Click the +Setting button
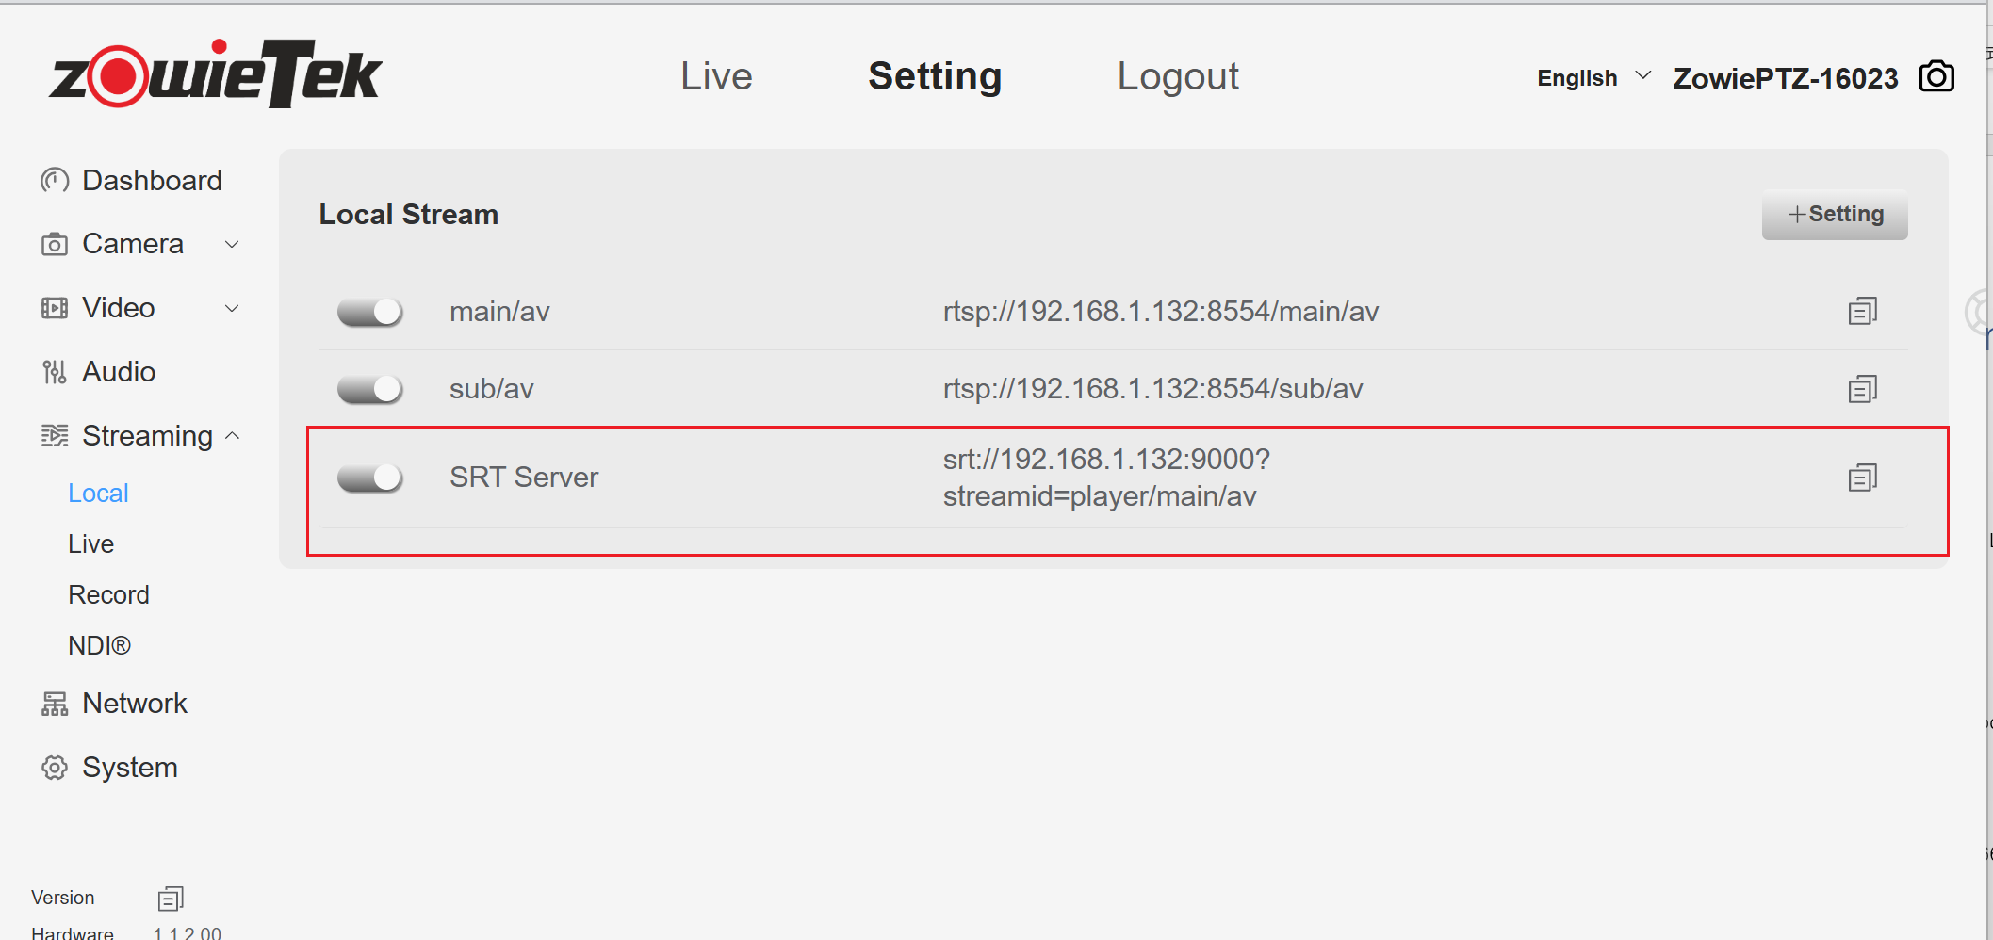The width and height of the screenshot is (1993, 940). (x=1834, y=215)
